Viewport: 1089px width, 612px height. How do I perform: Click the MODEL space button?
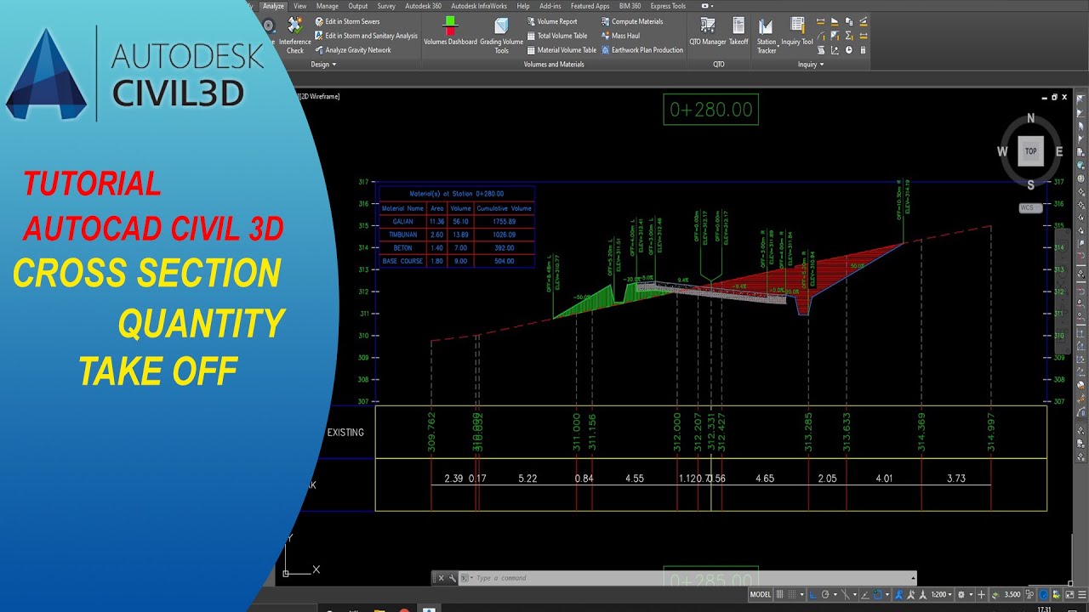point(760,595)
